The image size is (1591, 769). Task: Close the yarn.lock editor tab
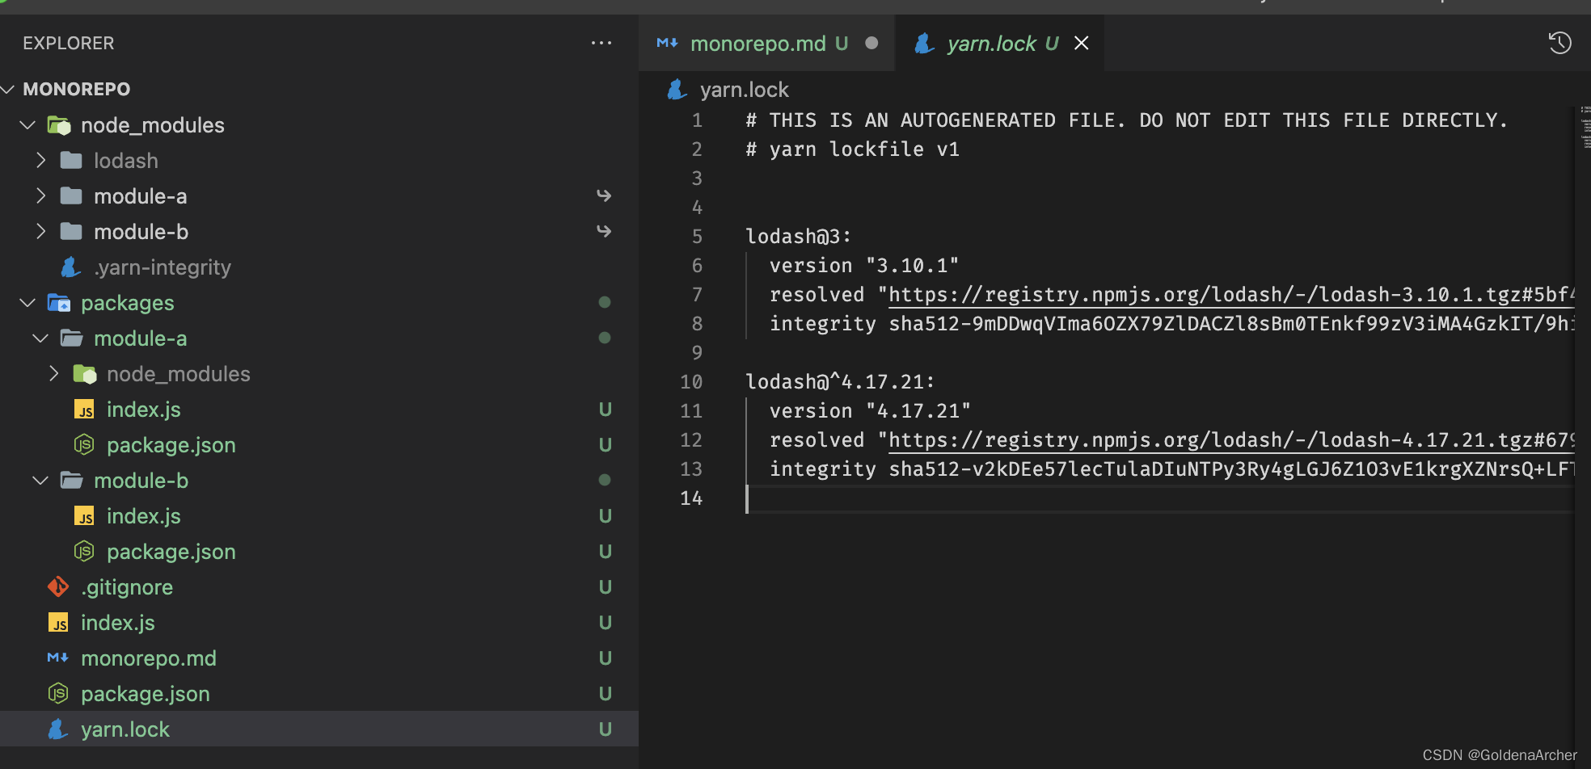tap(1081, 43)
